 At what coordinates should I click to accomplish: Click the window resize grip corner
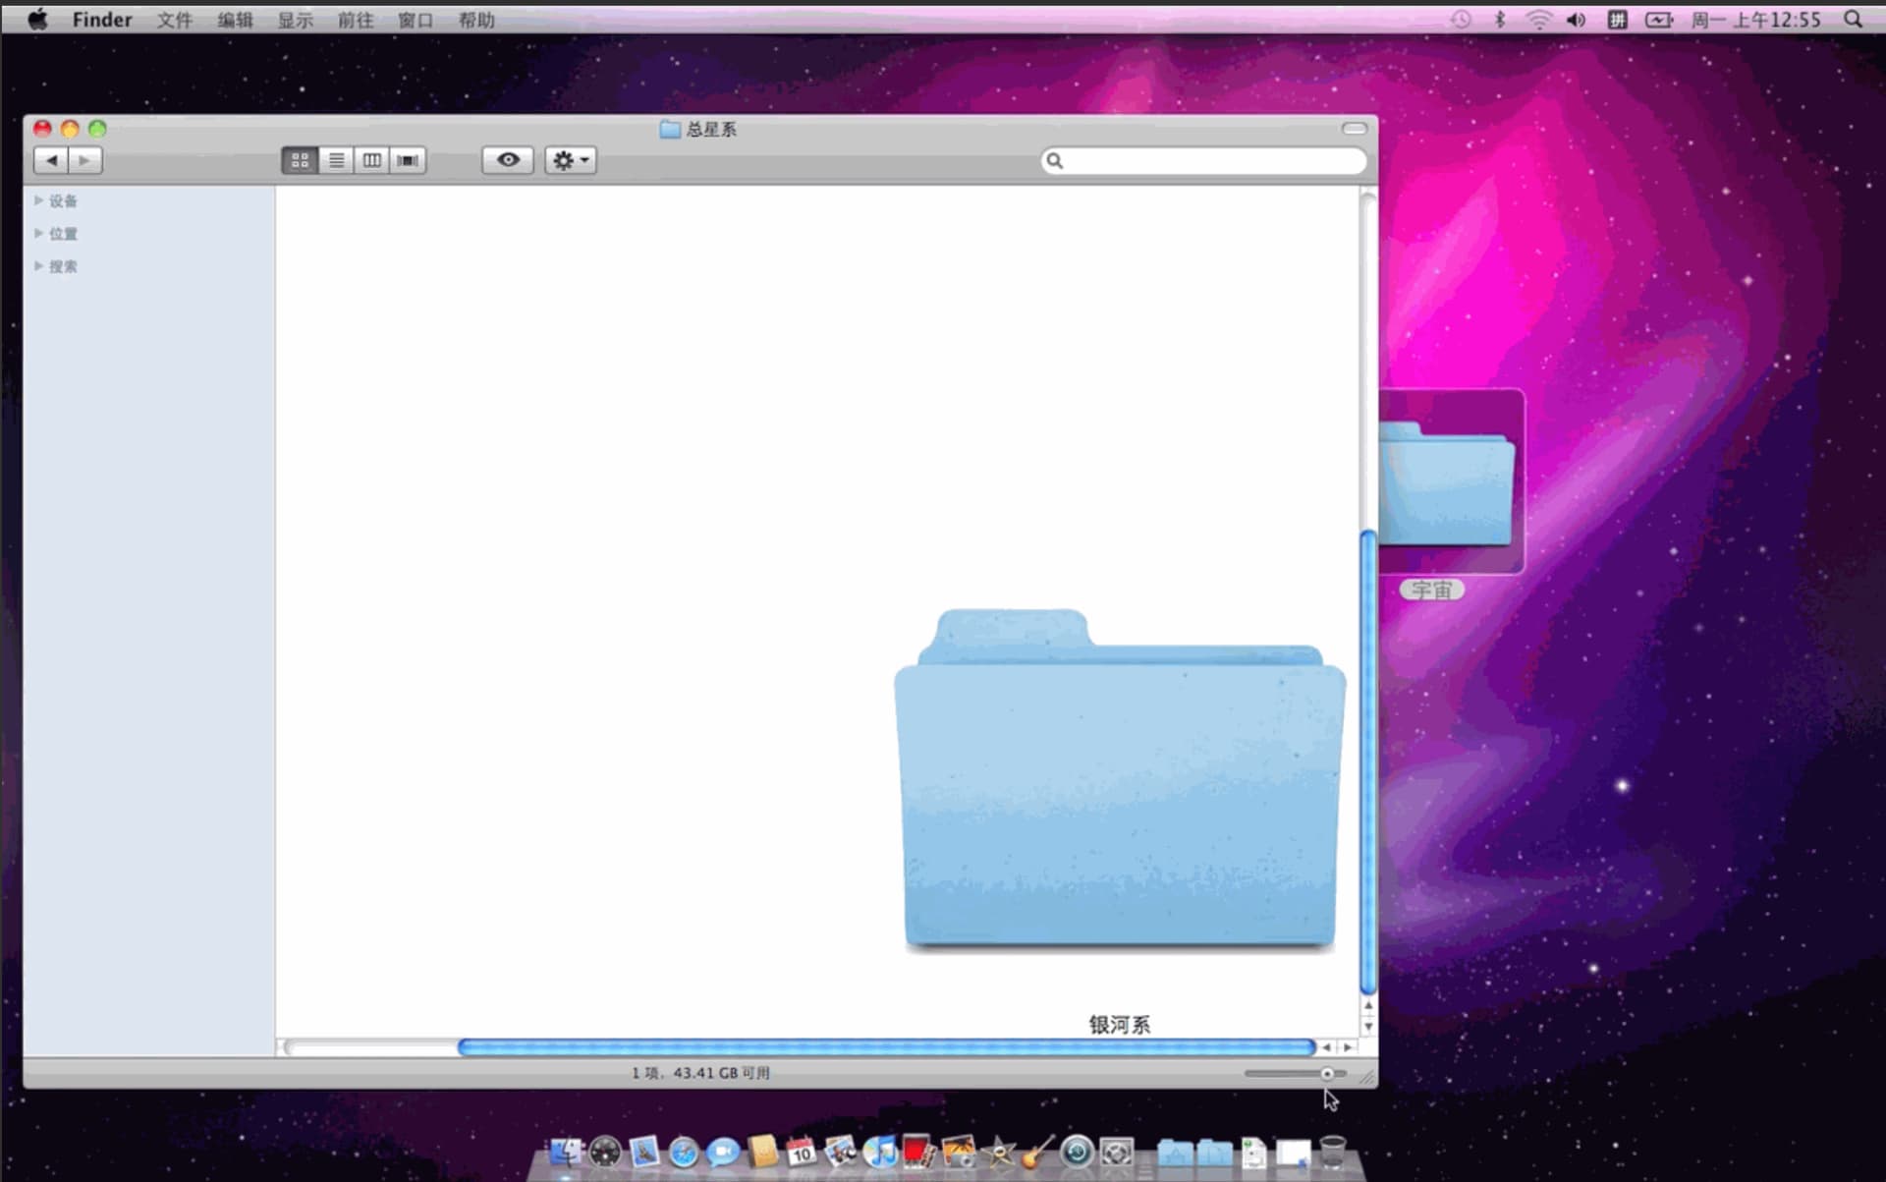tap(1366, 1077)
